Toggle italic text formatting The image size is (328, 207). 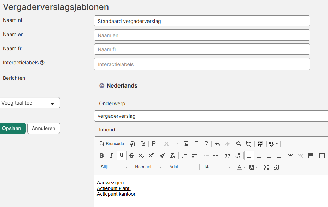[111, 155]
